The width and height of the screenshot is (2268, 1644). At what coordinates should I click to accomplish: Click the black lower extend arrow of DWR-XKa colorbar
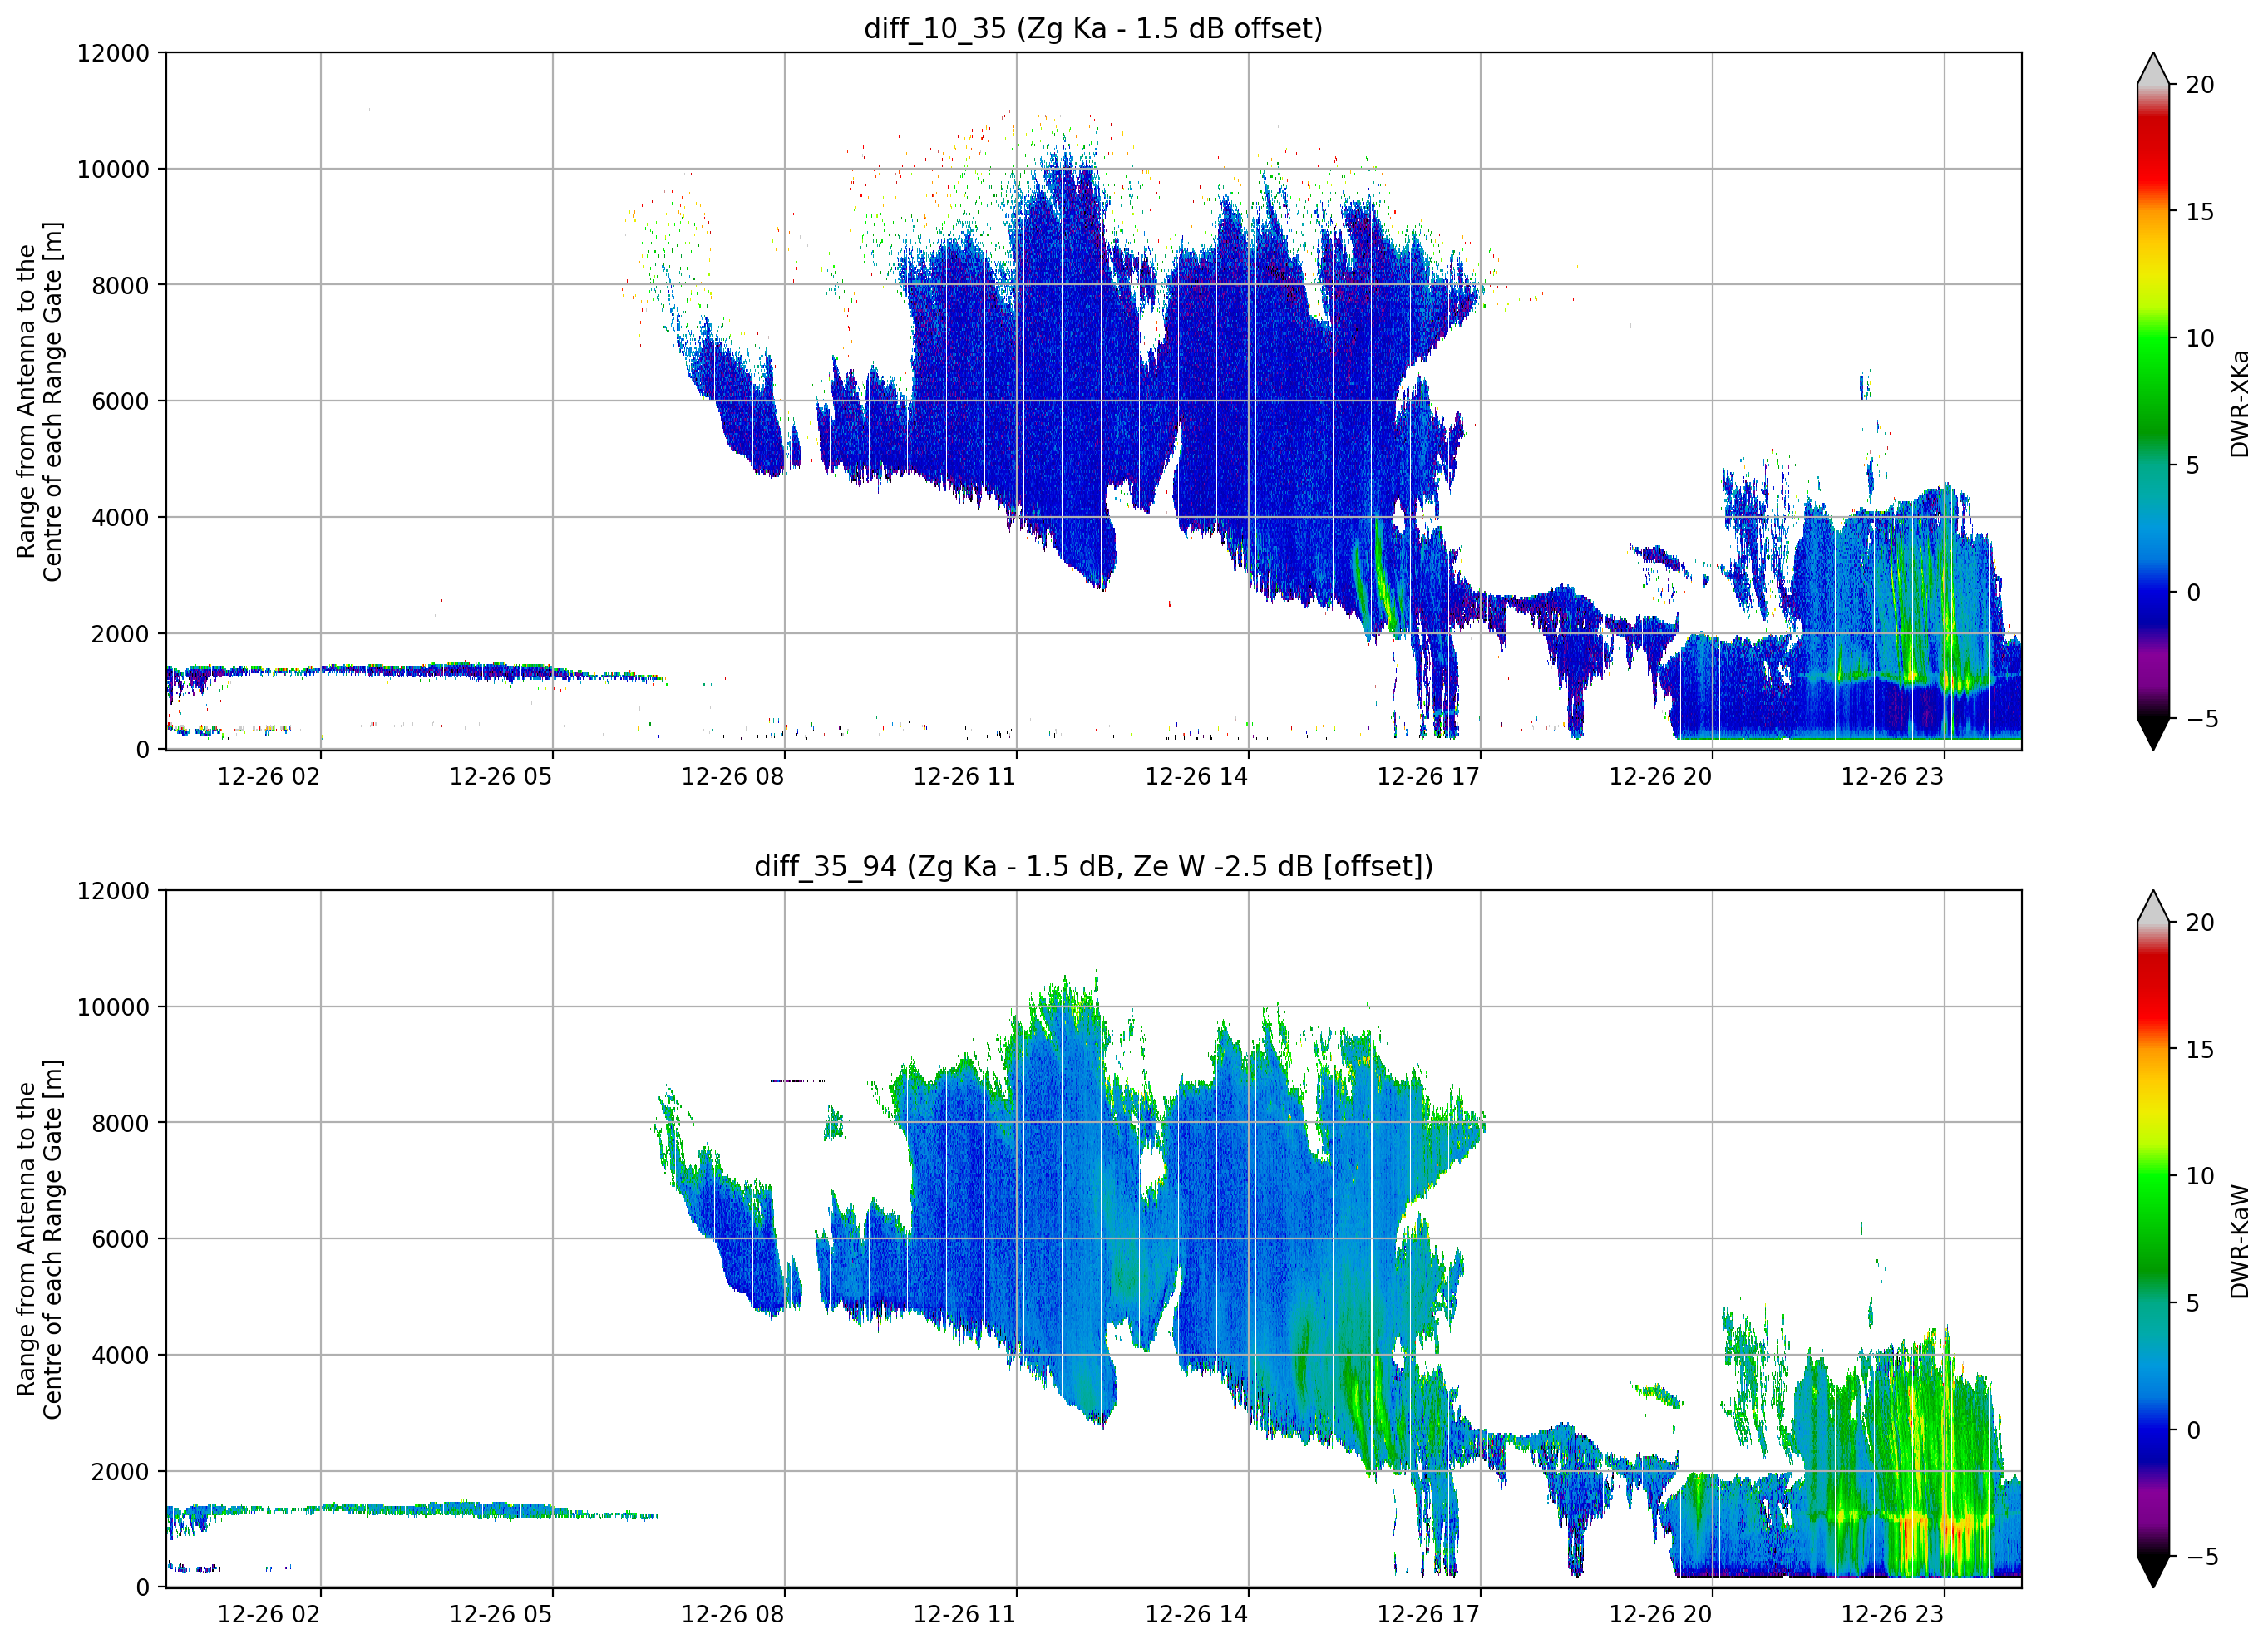[x=2153, y=733]
